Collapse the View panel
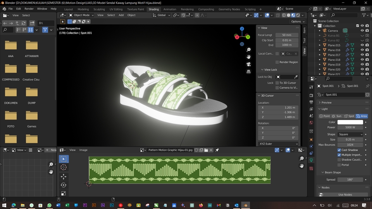372x209 pixels. coord(259,28)
